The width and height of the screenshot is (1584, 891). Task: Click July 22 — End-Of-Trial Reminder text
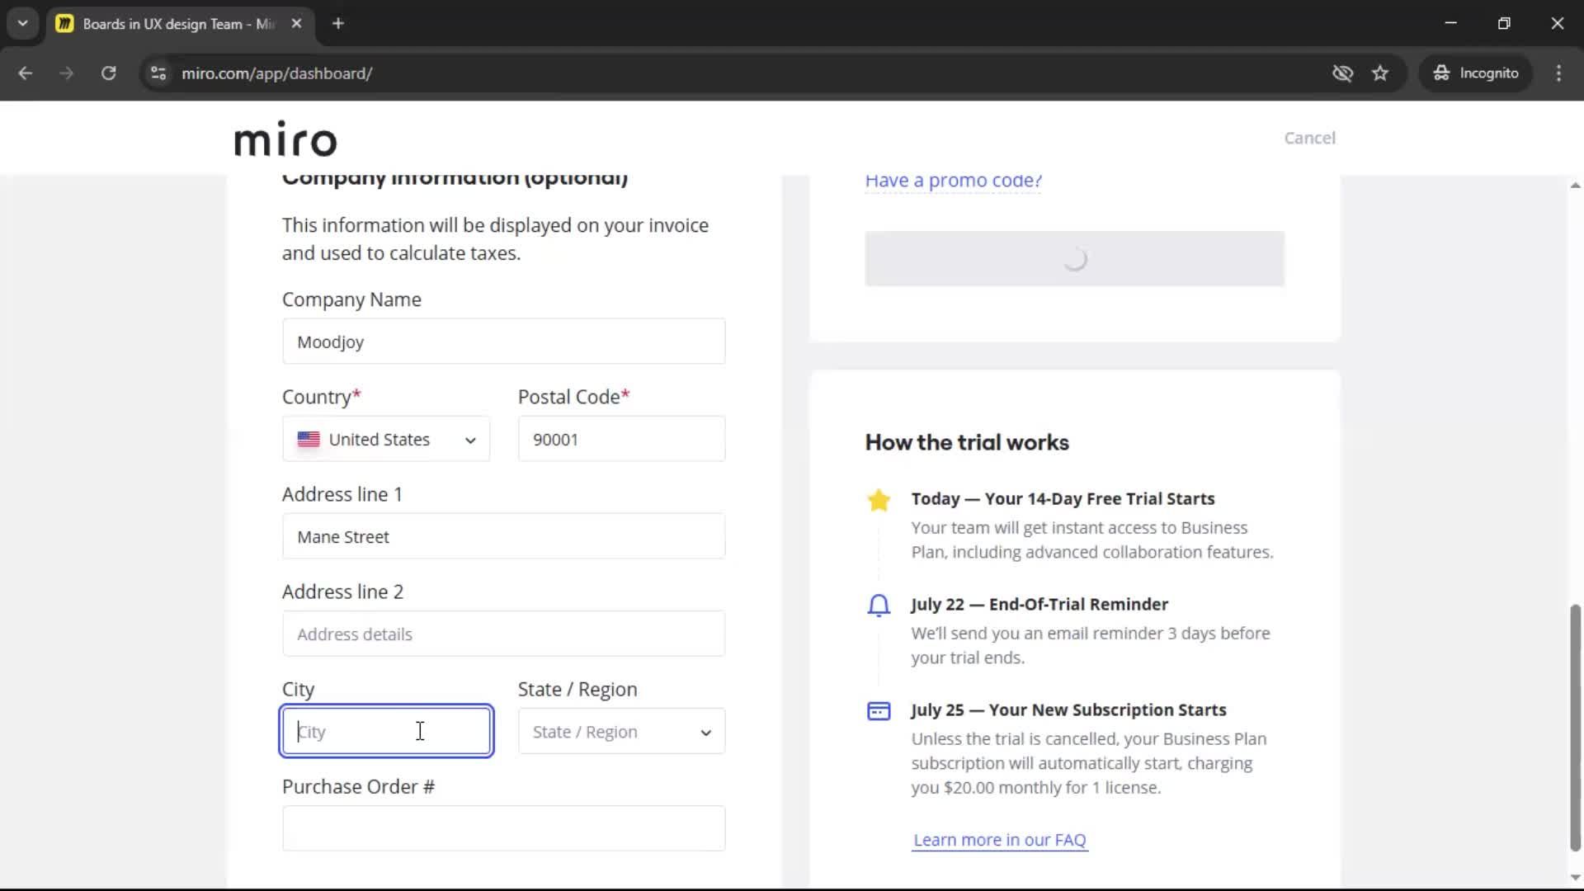1039,604
